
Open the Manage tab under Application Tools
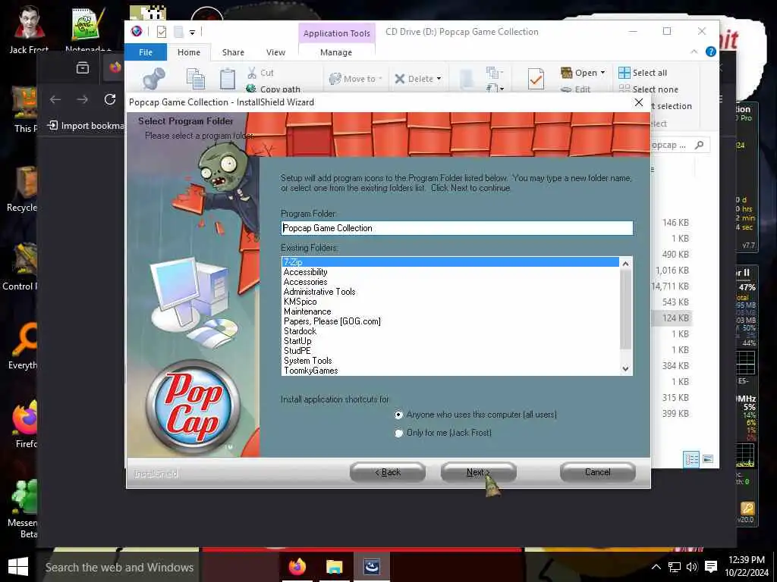click(x=336, y=52)
